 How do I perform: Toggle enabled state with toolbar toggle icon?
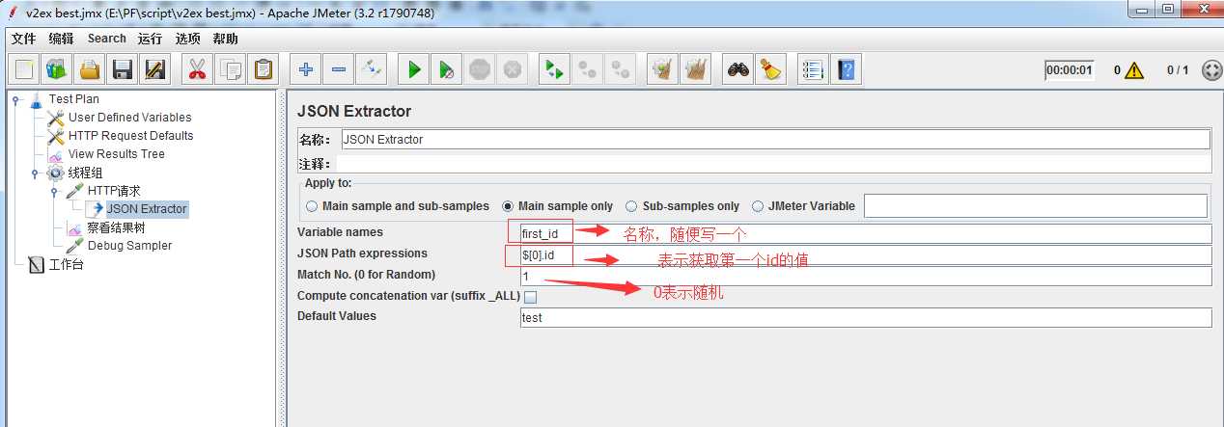click(372, 69)
